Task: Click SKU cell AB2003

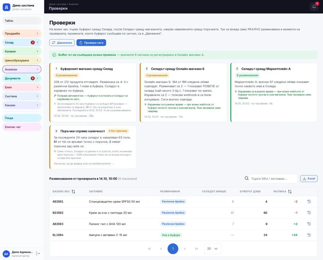Action: (58, 224)
